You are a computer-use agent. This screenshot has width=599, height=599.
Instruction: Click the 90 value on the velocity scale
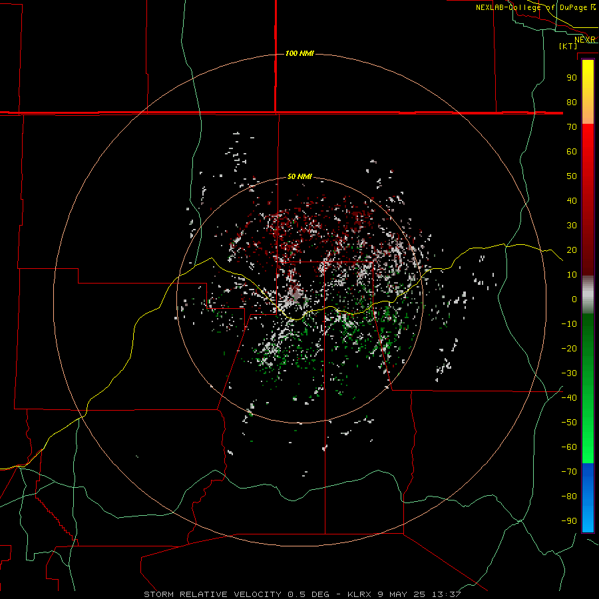click(x=572, y=78)
